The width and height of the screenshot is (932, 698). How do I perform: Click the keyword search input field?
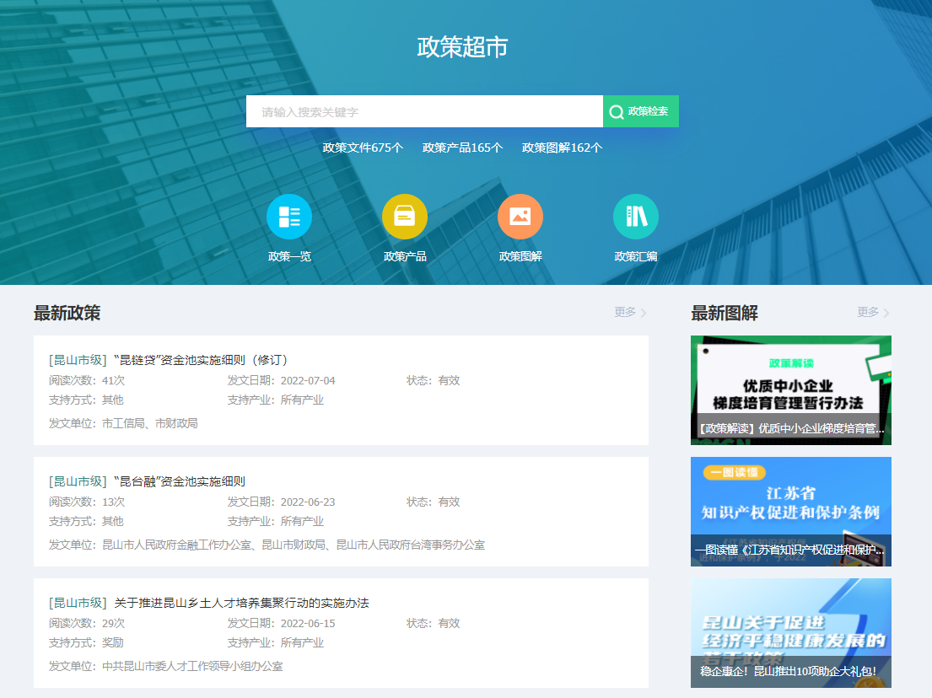pyautogui.click(x=424, y=111)
